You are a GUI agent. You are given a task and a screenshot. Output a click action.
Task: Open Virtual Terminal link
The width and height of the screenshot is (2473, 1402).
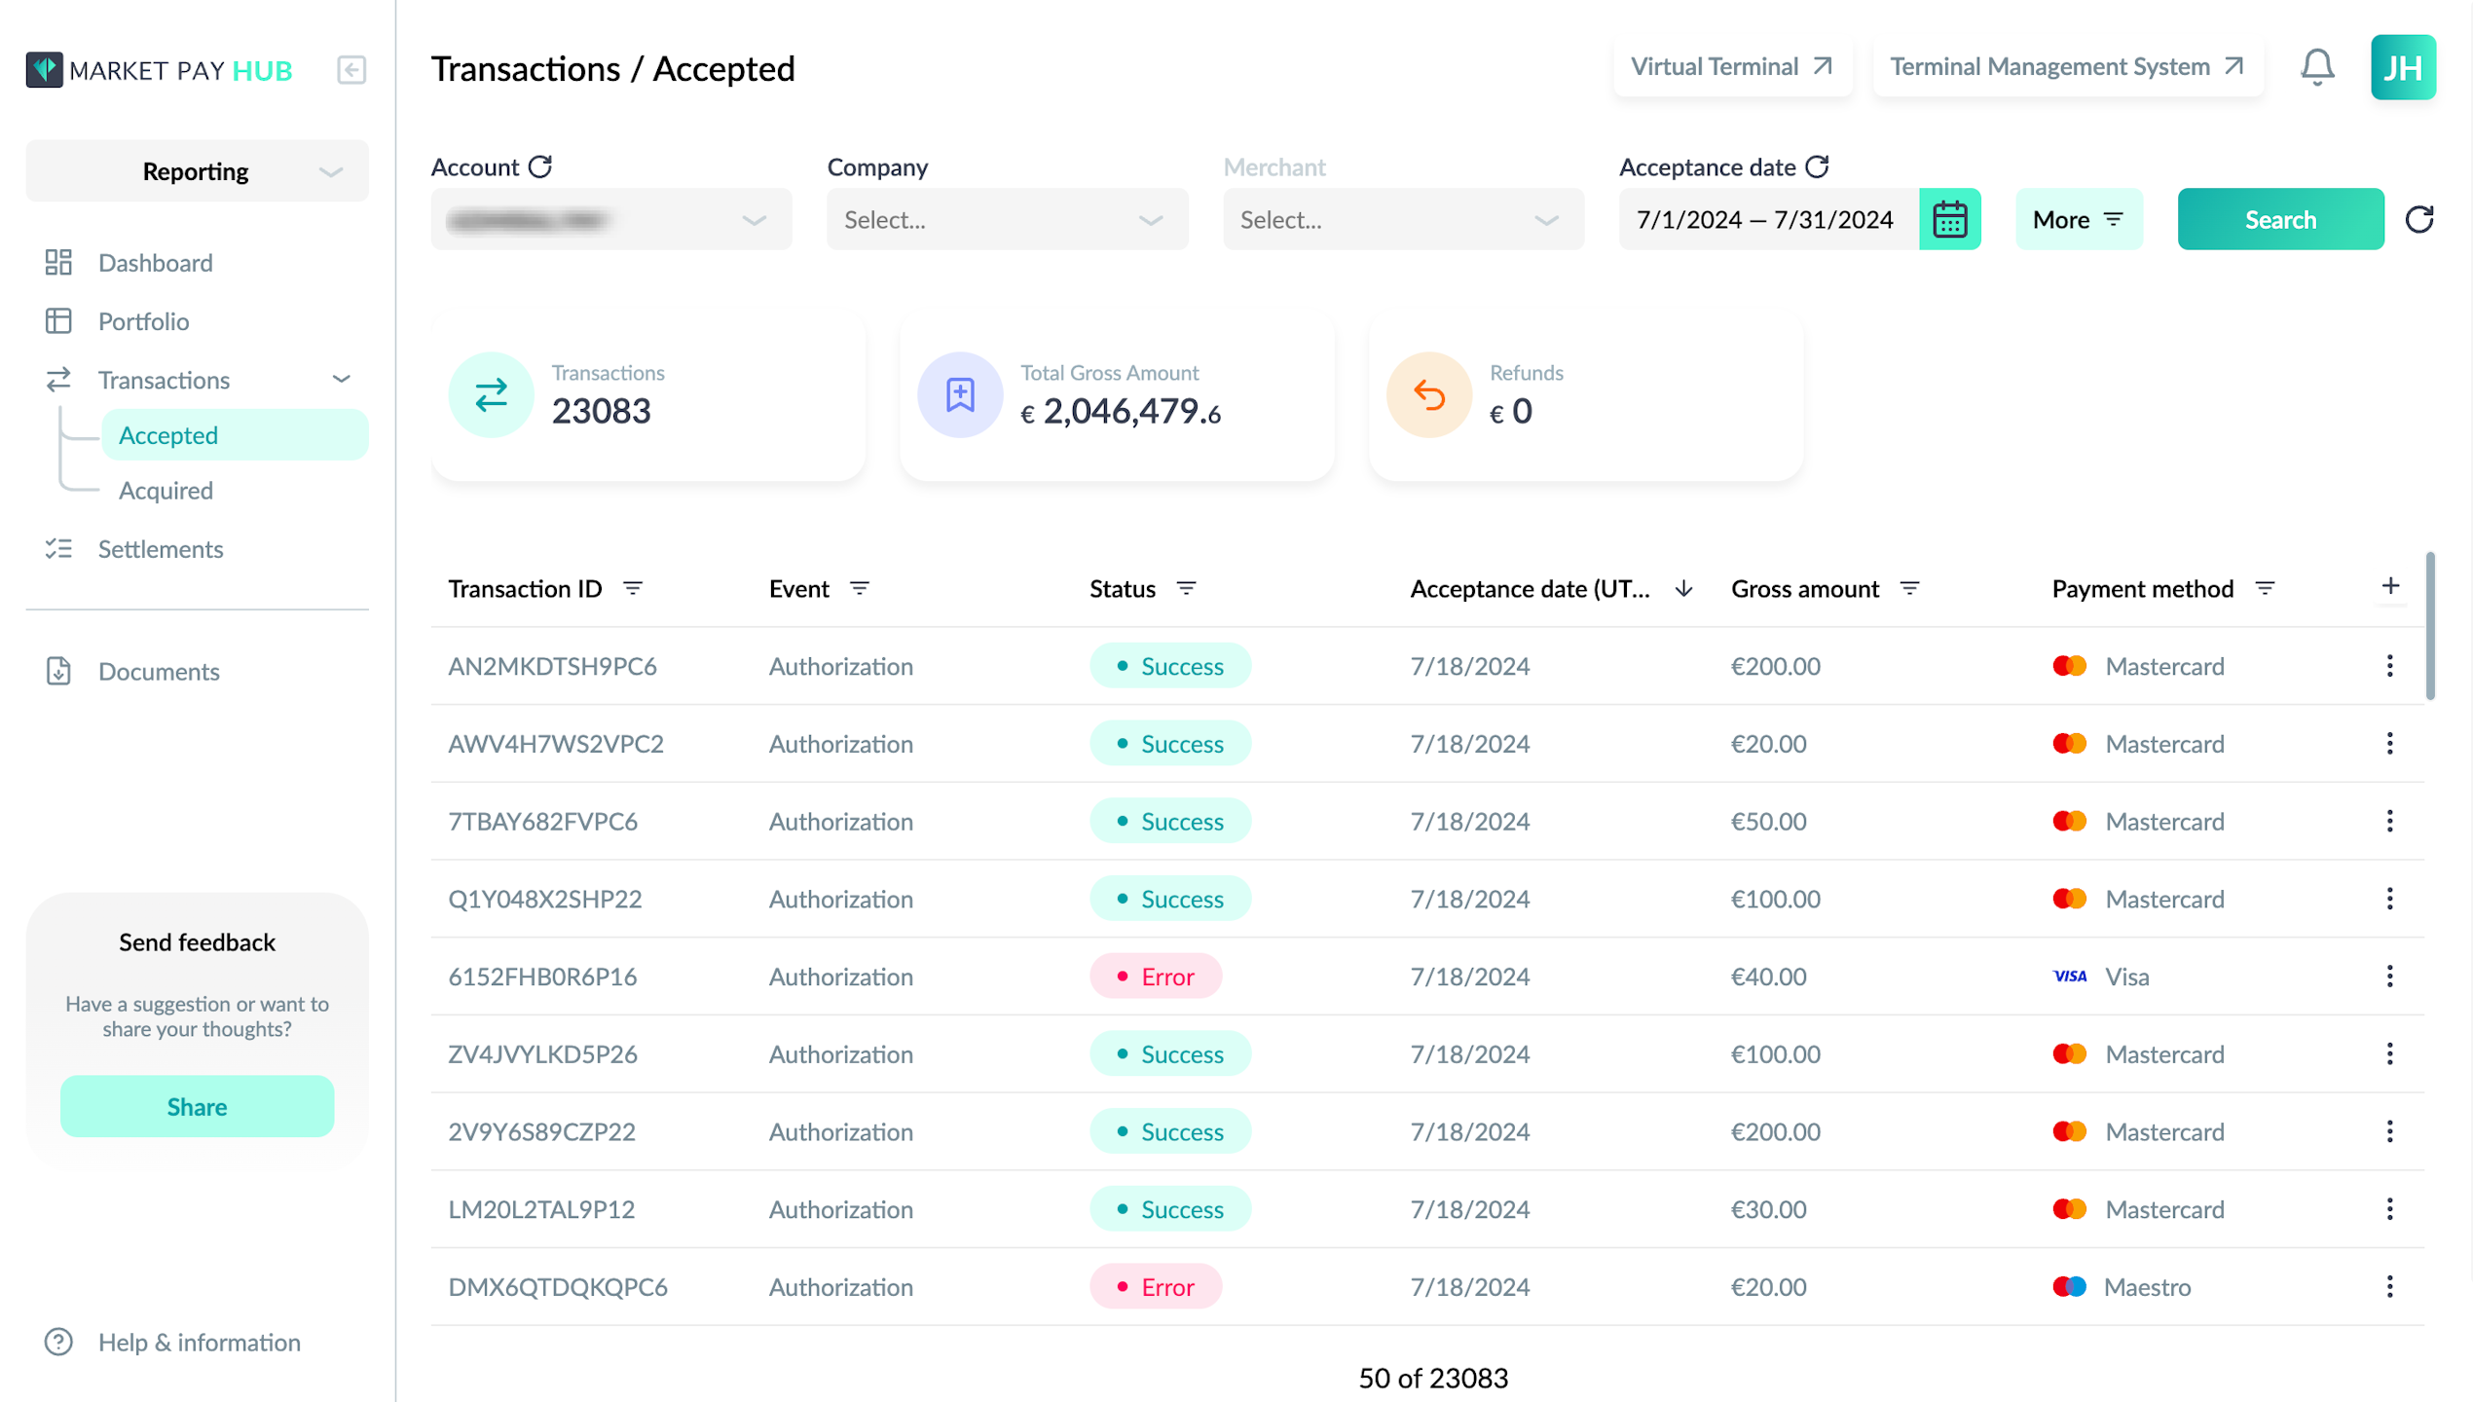tap(1732, 66)
